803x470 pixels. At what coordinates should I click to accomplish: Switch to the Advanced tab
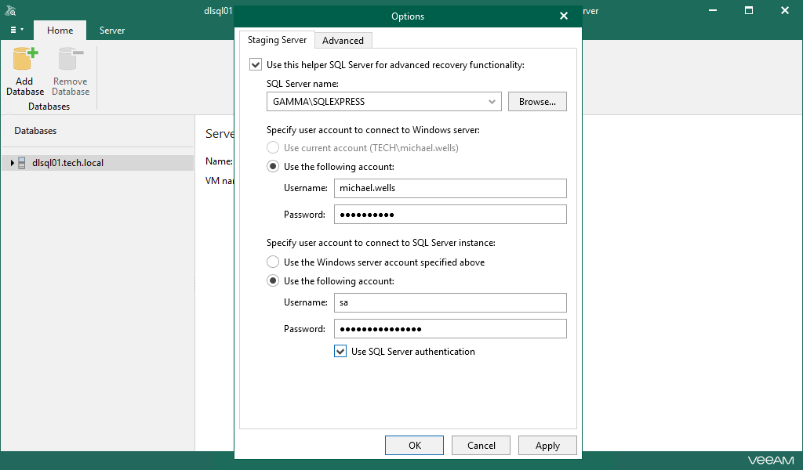tap(343, 40)
